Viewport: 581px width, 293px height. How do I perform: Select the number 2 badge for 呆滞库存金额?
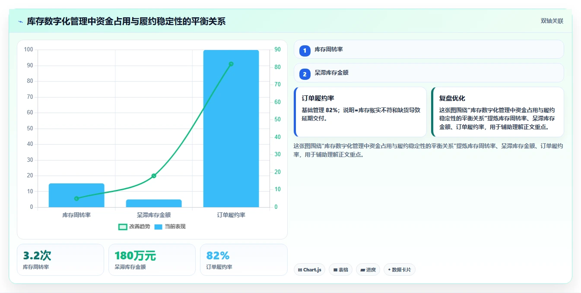(x=305, y=74)
